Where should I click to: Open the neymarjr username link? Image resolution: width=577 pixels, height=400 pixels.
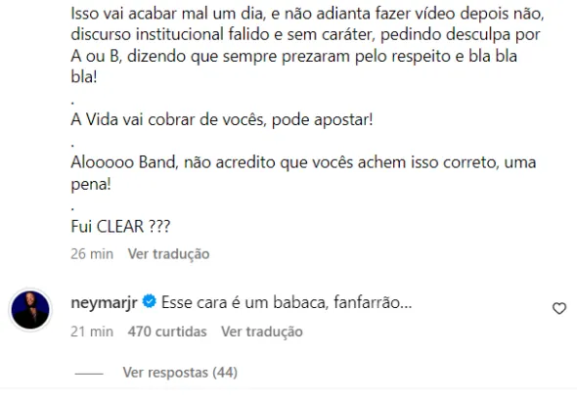(x=104, y=302)
